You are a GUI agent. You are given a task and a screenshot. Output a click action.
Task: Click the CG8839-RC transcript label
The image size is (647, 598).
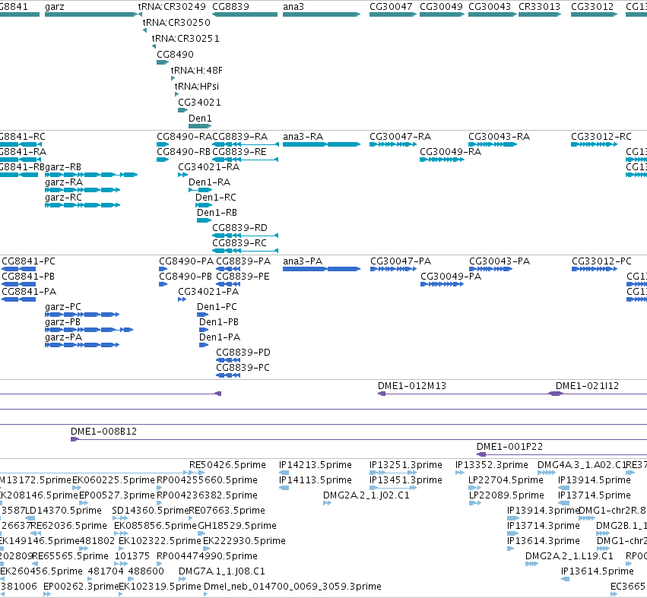239,243
